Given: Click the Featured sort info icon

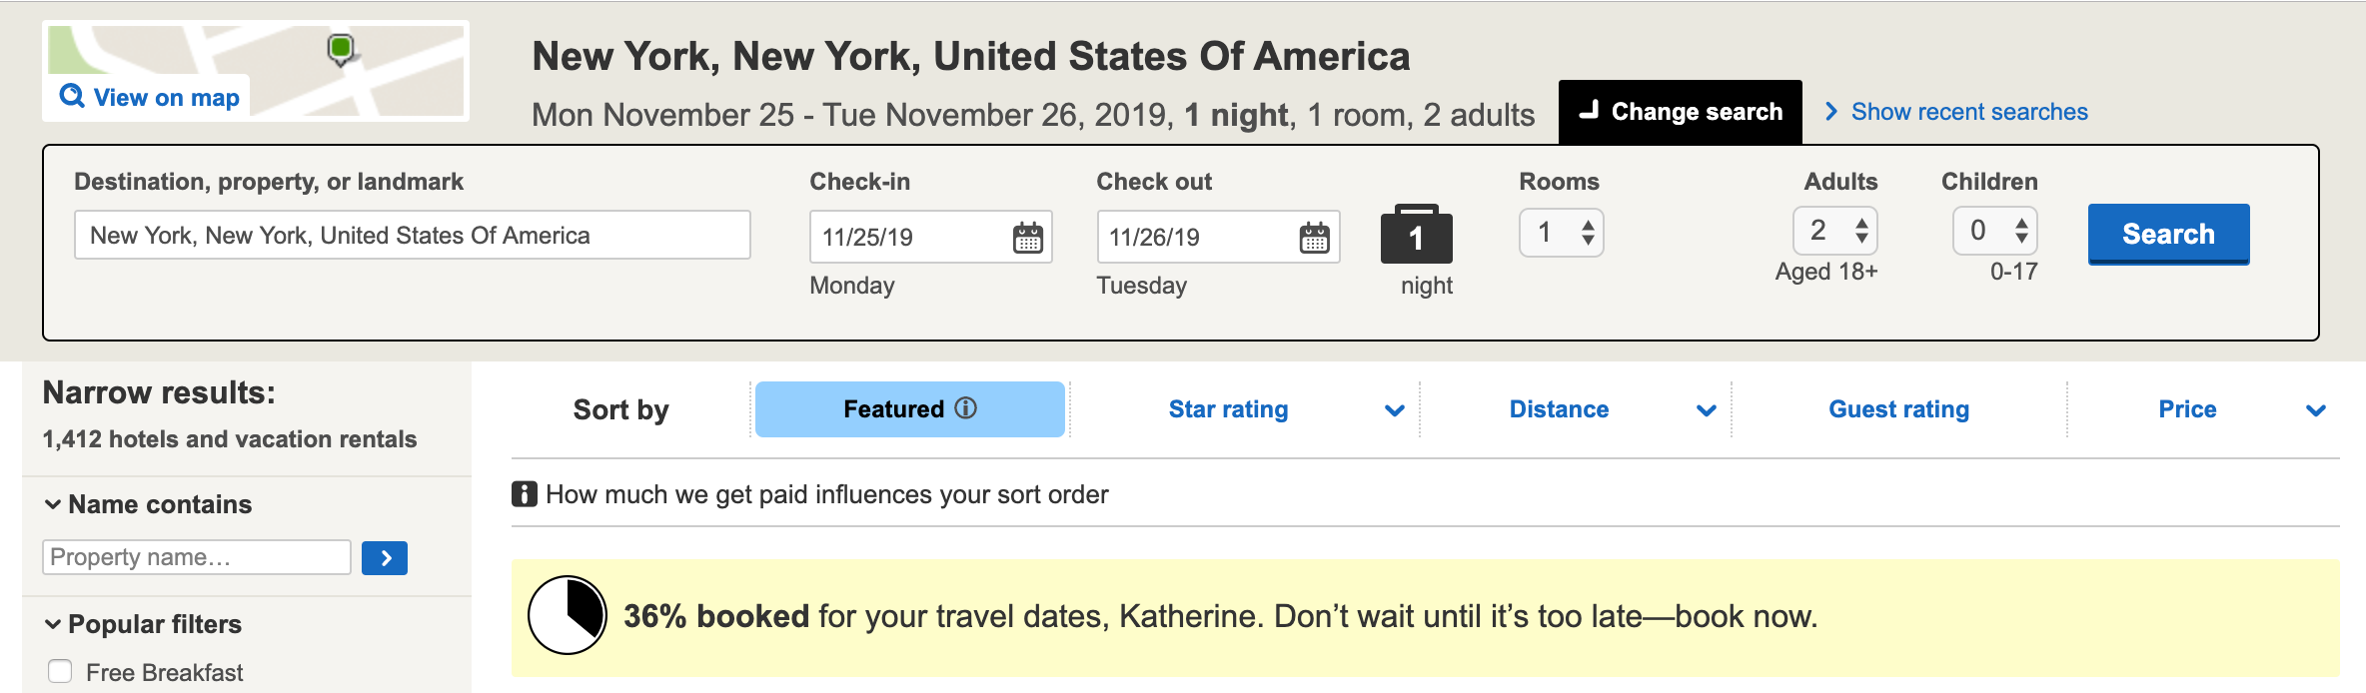Looking at the screenshot, I should (x=965, y=408).
